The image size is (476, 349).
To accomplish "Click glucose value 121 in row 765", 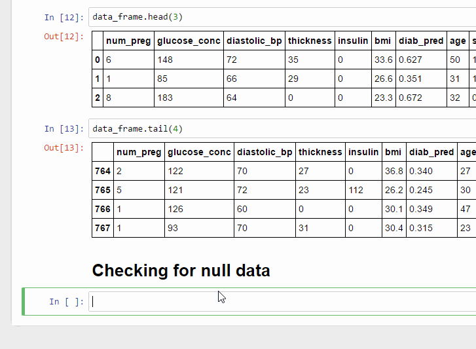I will [175, 190].
